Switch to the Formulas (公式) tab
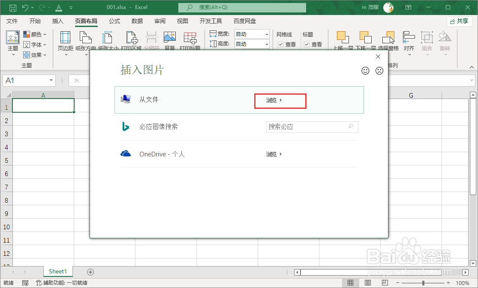The height and width of the screenshot is (288, 478). coord(114,21)
